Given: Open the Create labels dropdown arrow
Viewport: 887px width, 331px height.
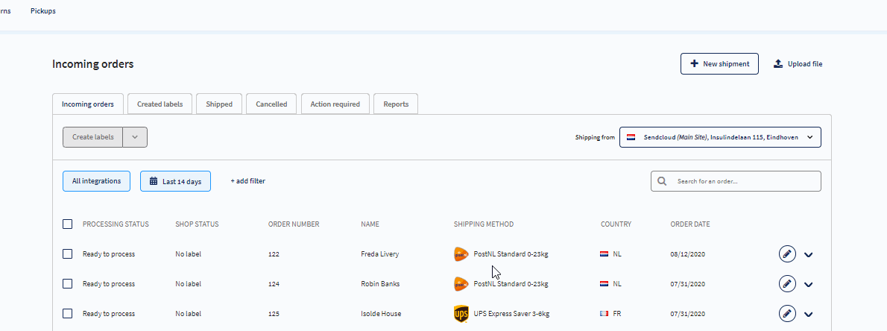Looking at the screenshot, I should click(x=135, y=137).
